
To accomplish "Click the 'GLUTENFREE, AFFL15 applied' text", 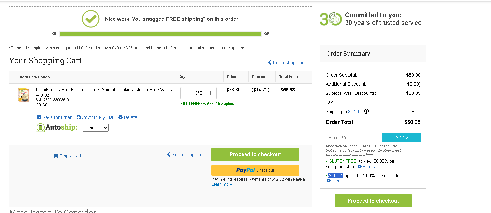I will 208,104.
